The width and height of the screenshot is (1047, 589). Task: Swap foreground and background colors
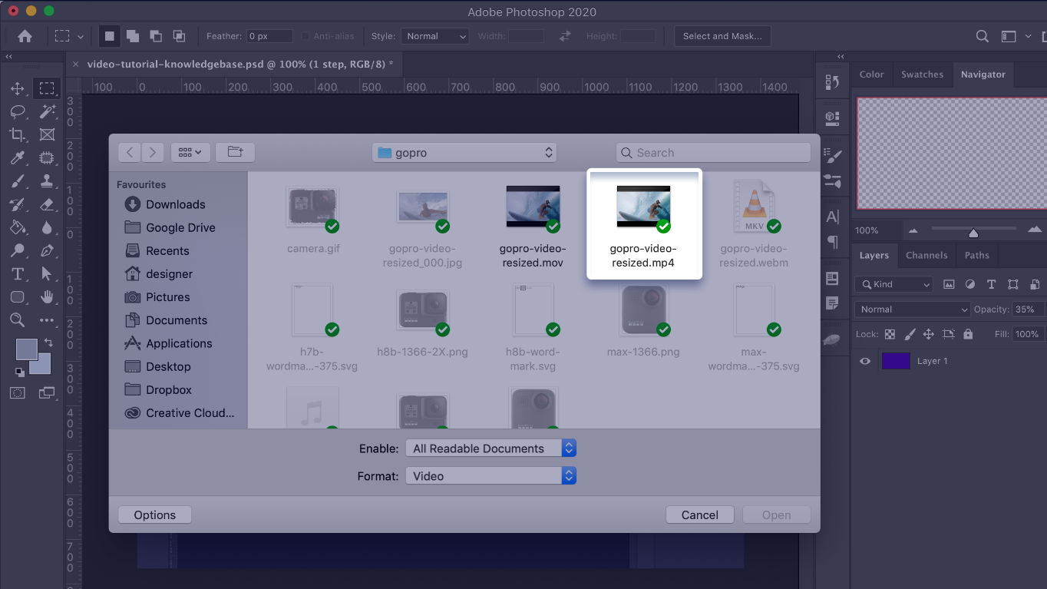click(x=48, y=342)
